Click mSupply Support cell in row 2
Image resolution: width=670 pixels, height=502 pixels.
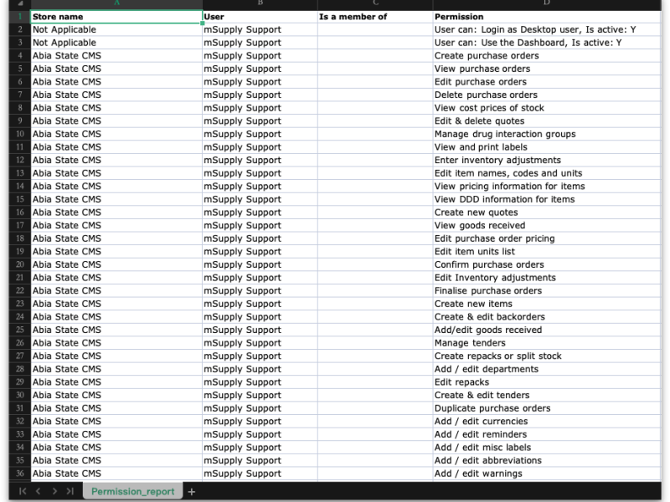[x=260, y=29]
